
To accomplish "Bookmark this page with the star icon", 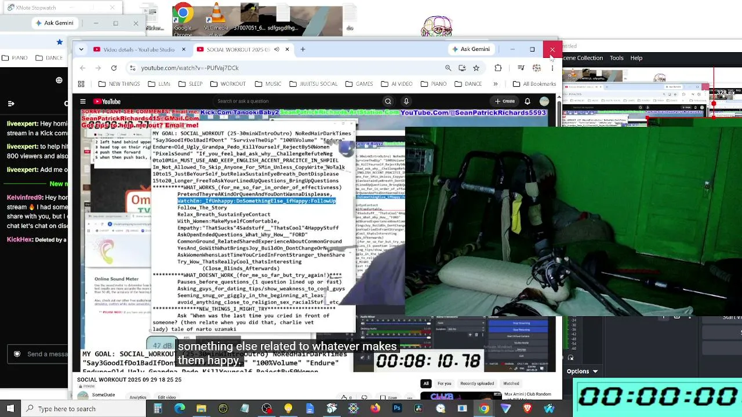I will point(476,68).
